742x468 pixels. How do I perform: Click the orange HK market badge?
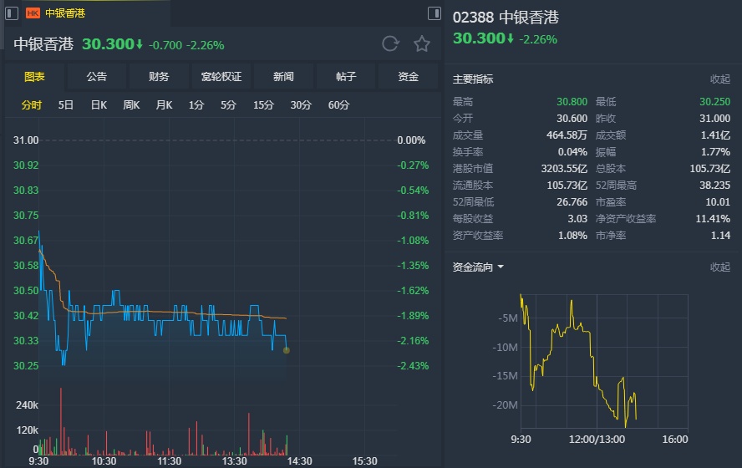pyautogui.click(x=33, y=13)
